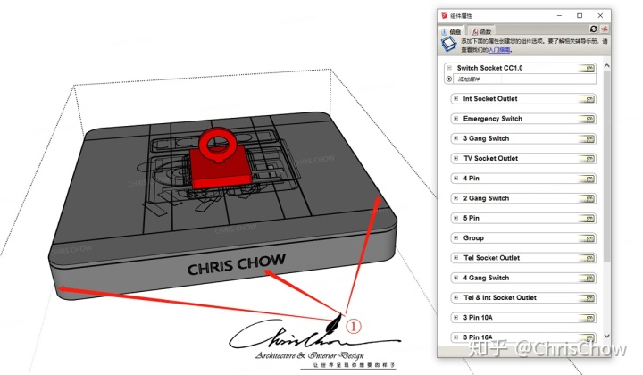Click the refresh icon in Component Attributes
The height and width of the screenshot is (375, 643).
tap(593, 29)
